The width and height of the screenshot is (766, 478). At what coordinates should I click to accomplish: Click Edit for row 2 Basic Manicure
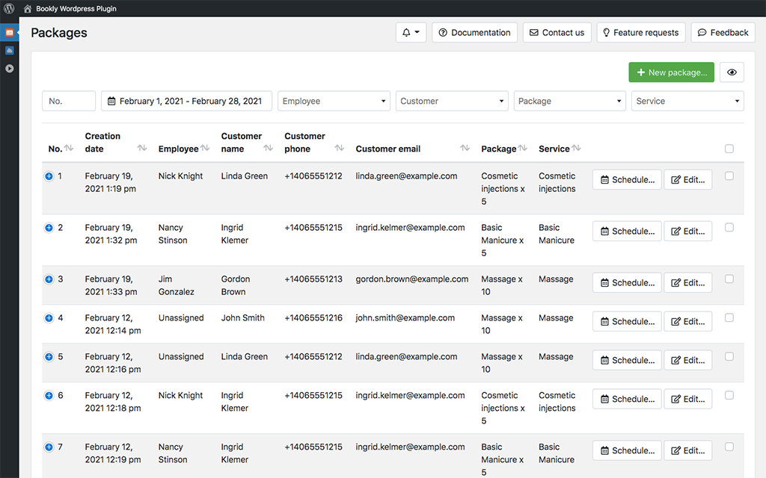pyautogui.click(x=688, y=232)
